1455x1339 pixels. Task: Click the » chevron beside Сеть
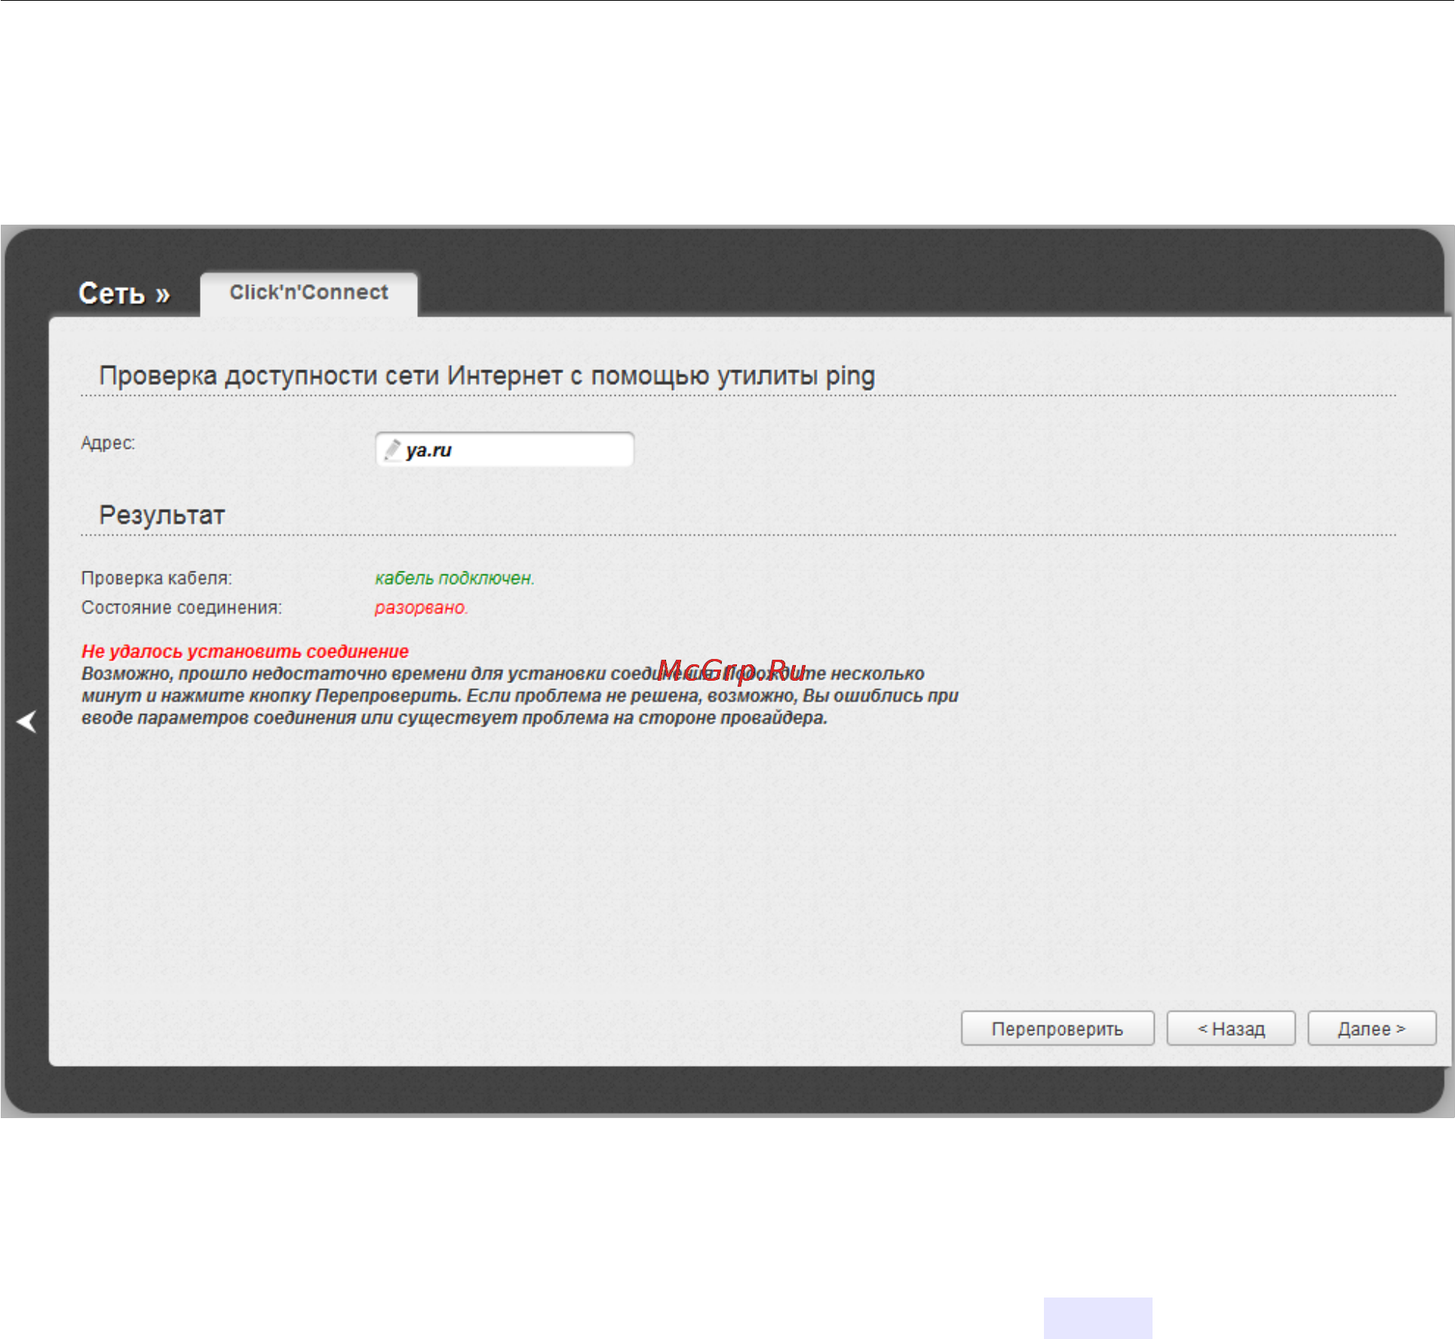pyautogui.click(x=163, y=295)
